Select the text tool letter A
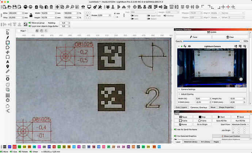The height and width of the screenshot is (153, 252). [8, 62]
